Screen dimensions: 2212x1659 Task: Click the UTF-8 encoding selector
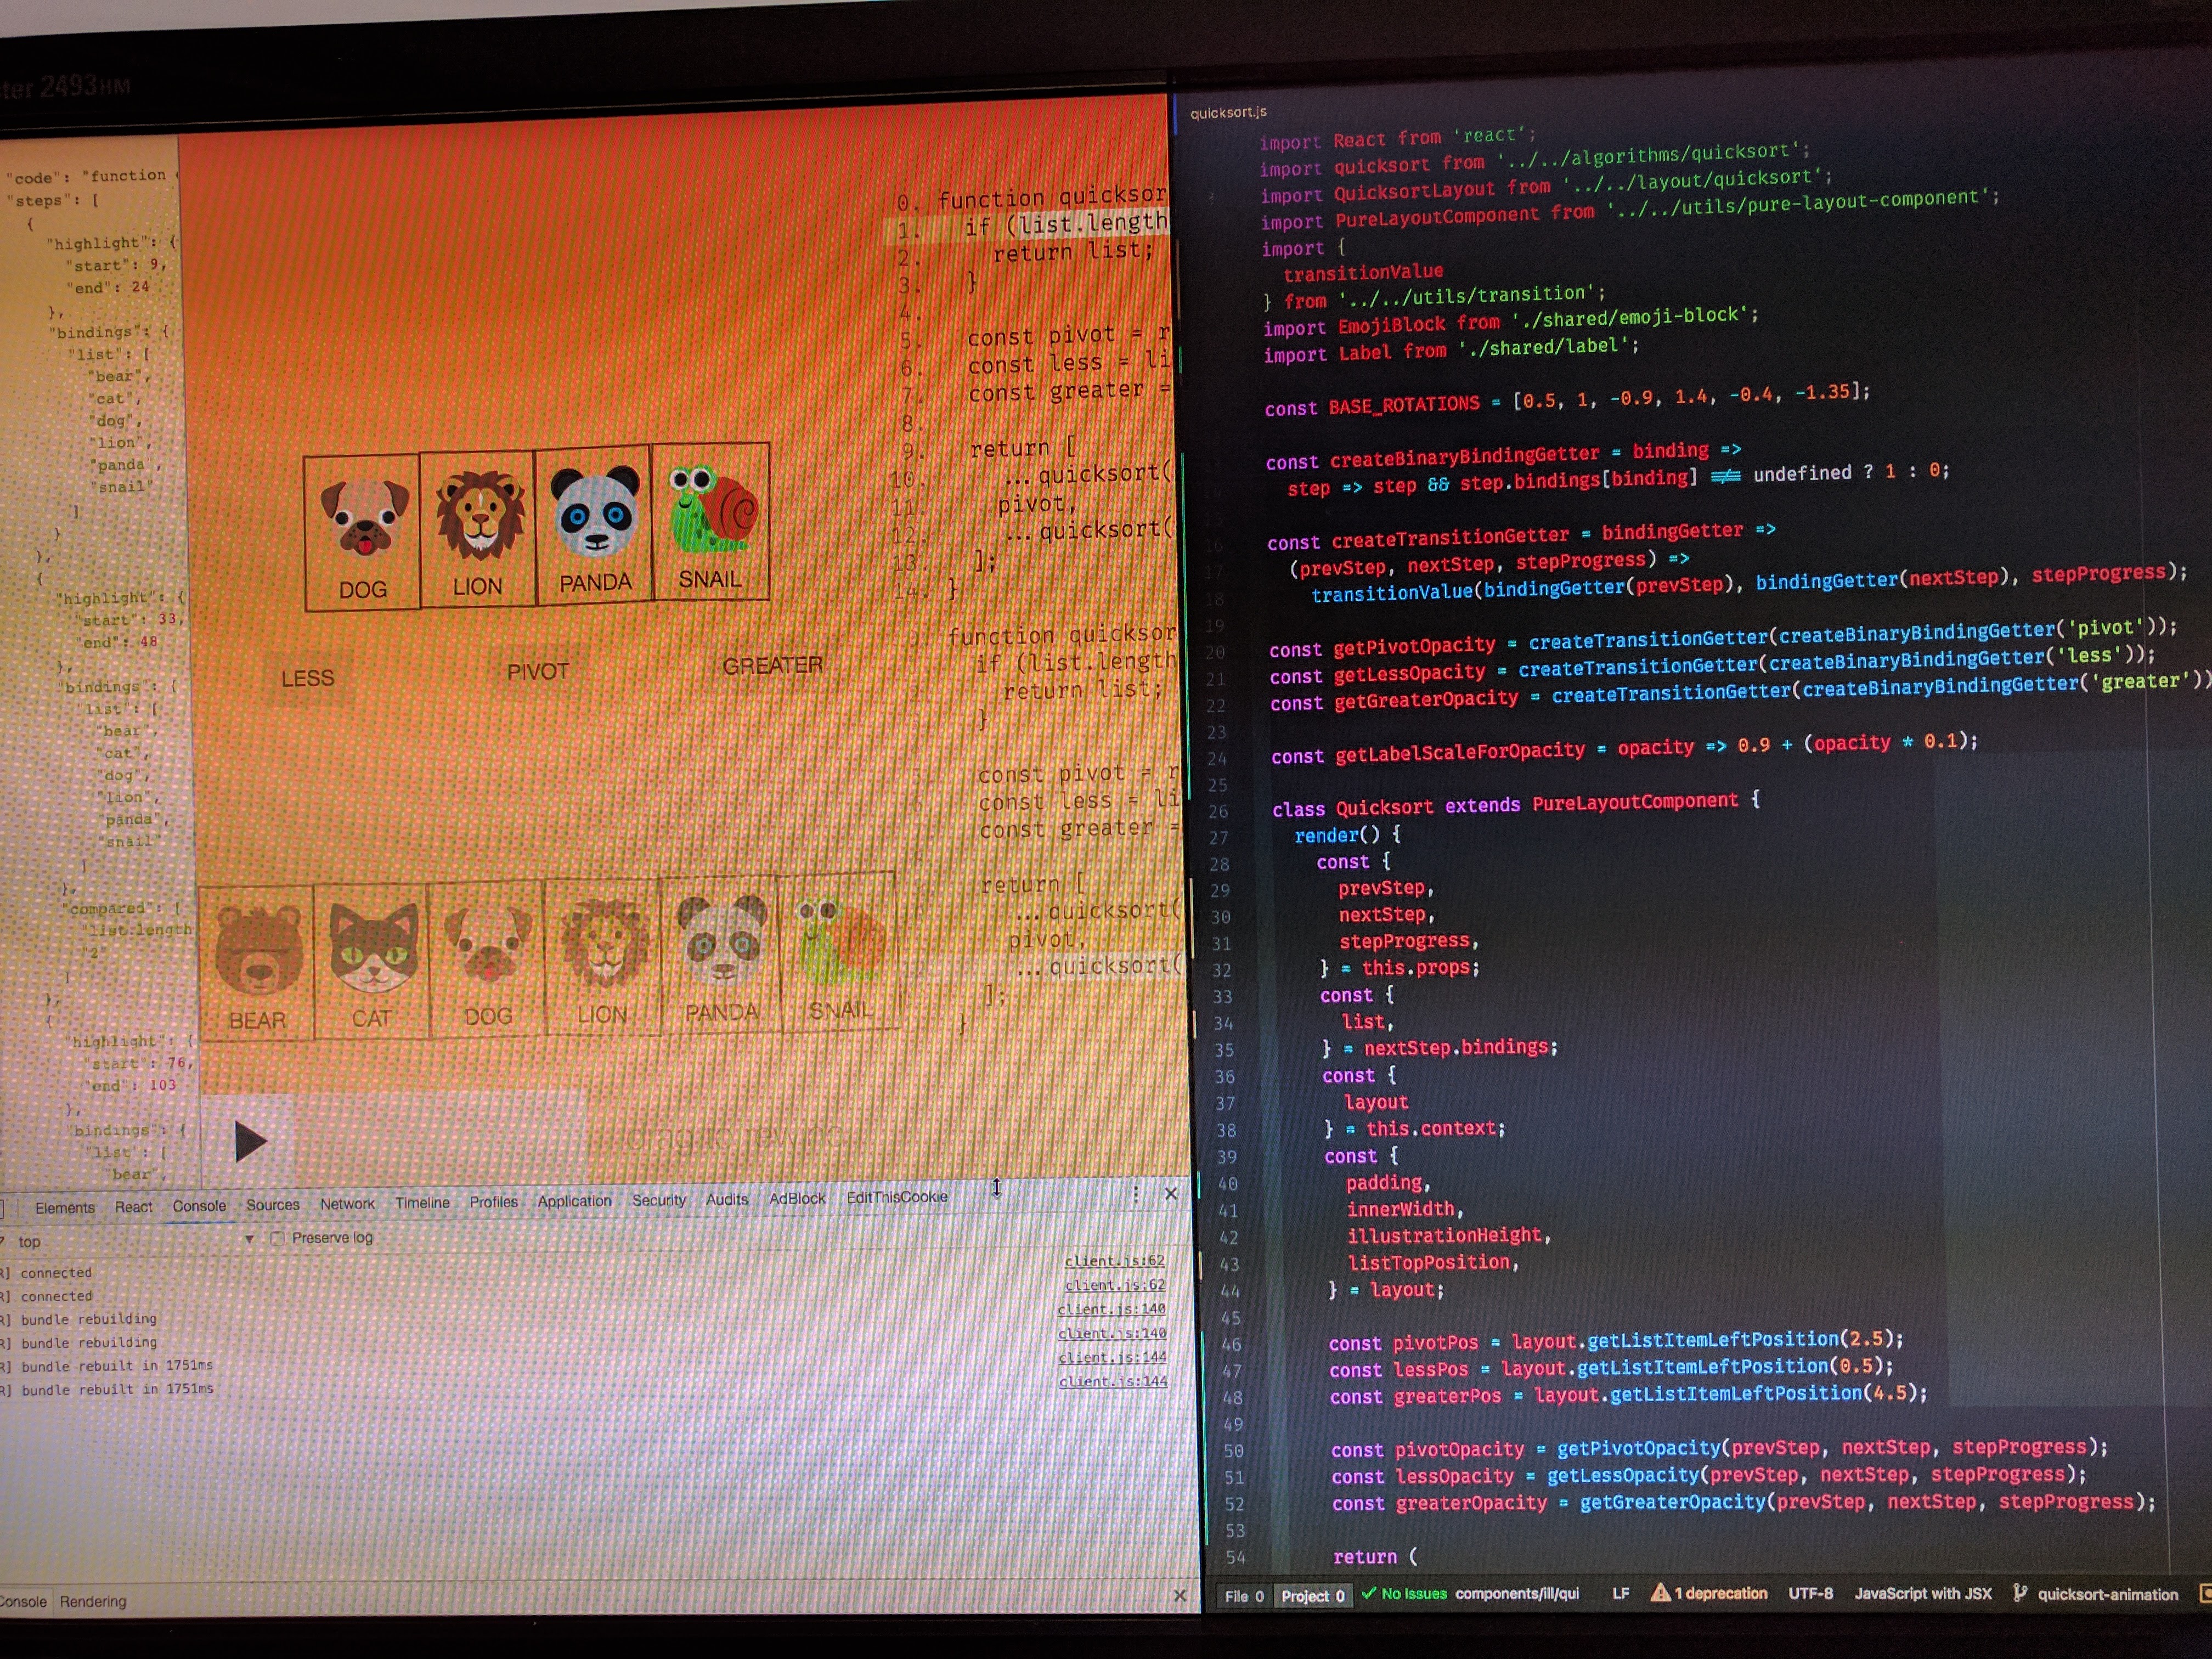click(x=1810, y=1593)
